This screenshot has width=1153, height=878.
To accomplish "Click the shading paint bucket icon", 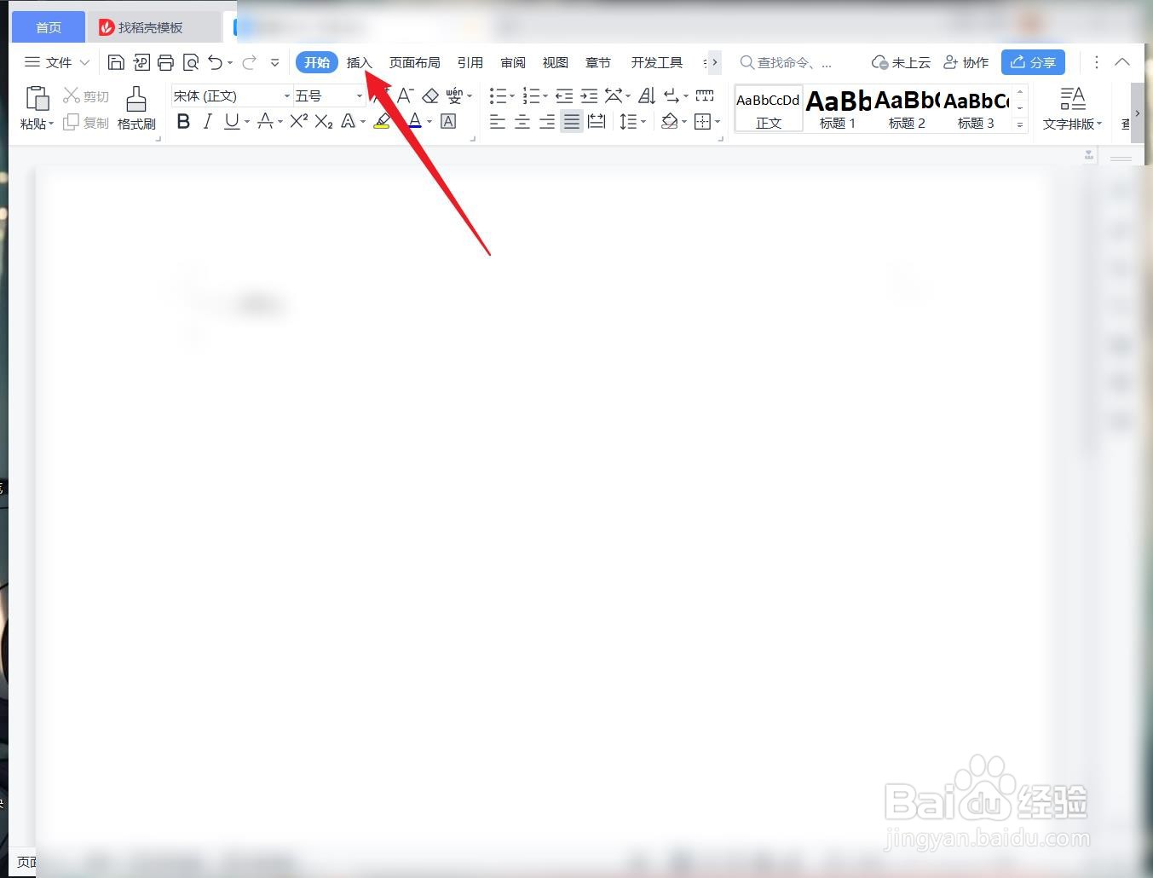I will point(670,122).
